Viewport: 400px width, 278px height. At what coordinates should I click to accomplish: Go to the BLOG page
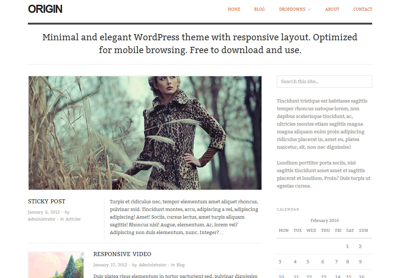point(259,9)
